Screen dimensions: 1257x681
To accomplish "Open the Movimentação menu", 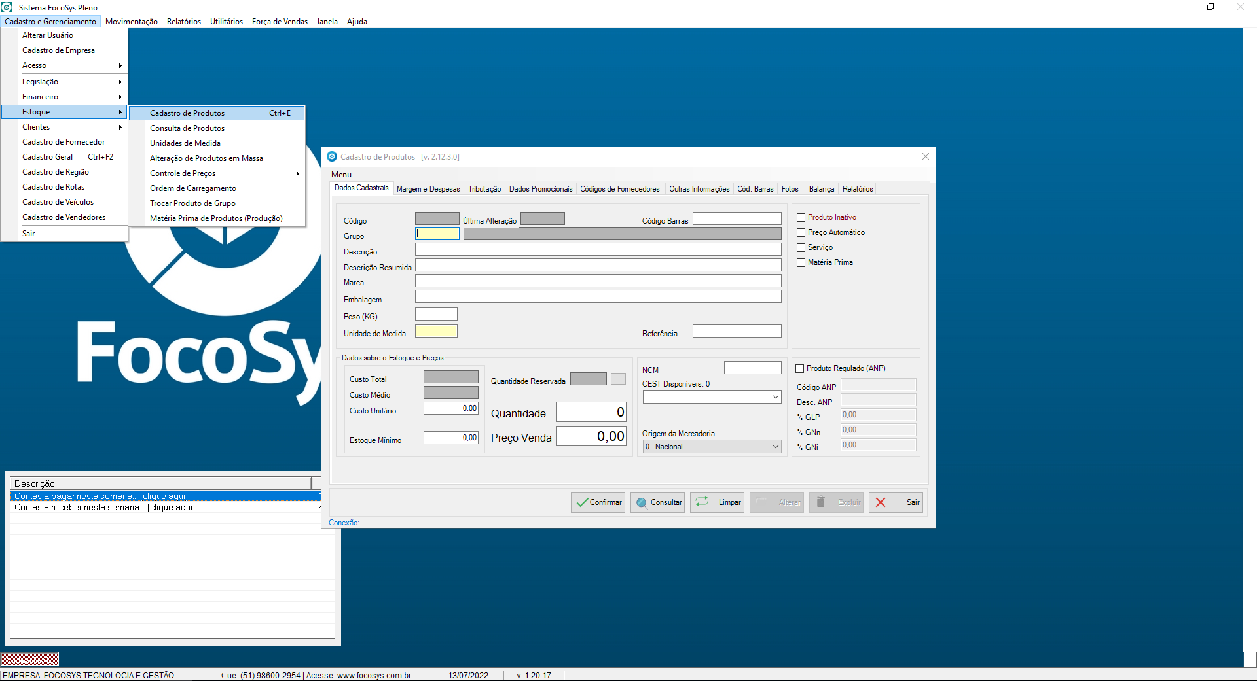I will (x=132, y=22).
